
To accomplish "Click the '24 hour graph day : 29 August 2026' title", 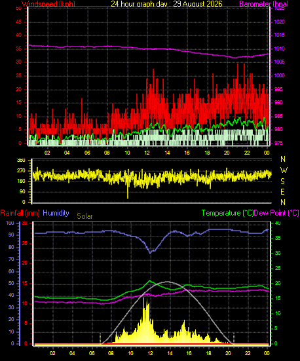I will tap(166, 4).
